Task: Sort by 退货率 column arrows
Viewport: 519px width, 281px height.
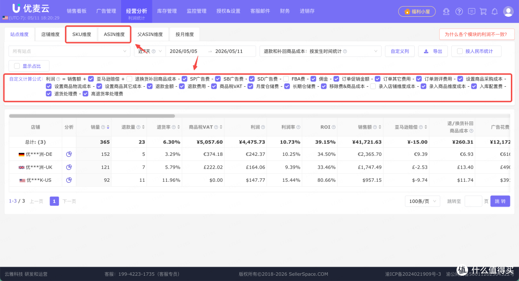Action: [x=179, y=127]
